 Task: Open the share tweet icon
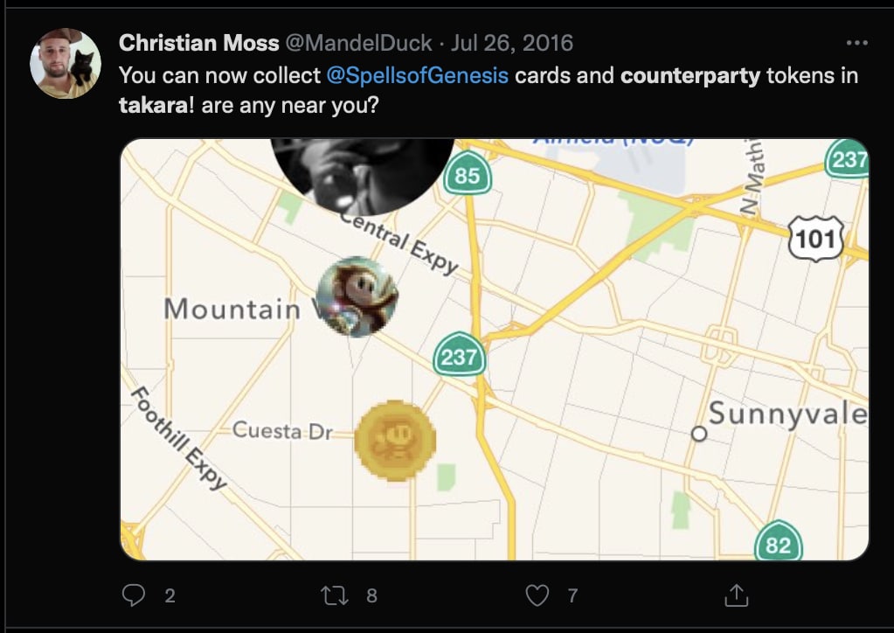point(736,595)
